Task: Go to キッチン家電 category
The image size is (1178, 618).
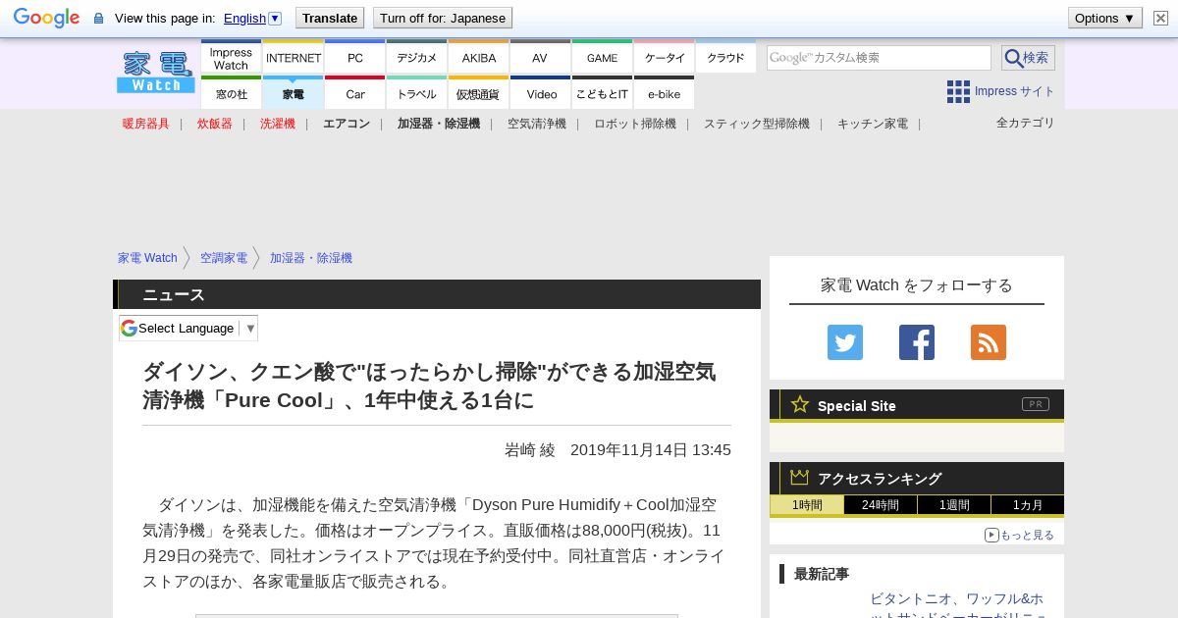Action: click(x=873, y=124)
